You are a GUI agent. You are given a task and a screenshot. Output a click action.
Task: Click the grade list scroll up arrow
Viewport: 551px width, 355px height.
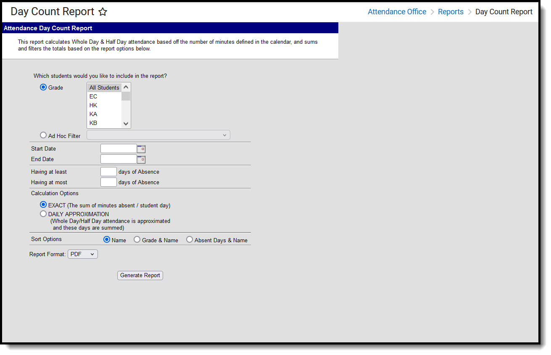point(126,87)
